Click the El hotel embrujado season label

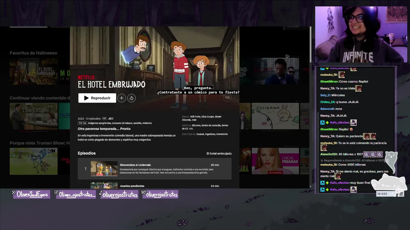[x=219, y=153]
